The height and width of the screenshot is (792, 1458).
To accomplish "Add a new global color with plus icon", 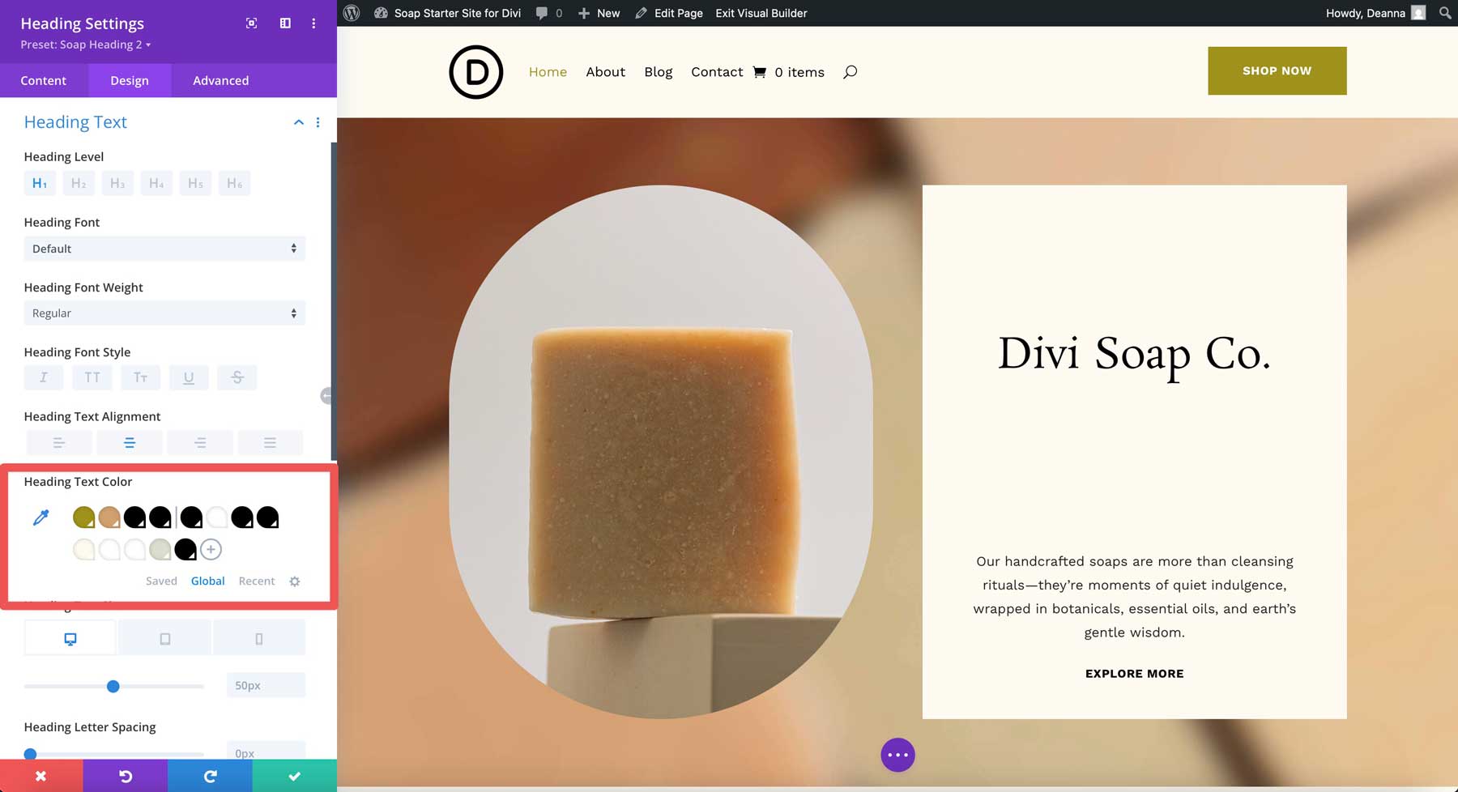I will 211,550.
